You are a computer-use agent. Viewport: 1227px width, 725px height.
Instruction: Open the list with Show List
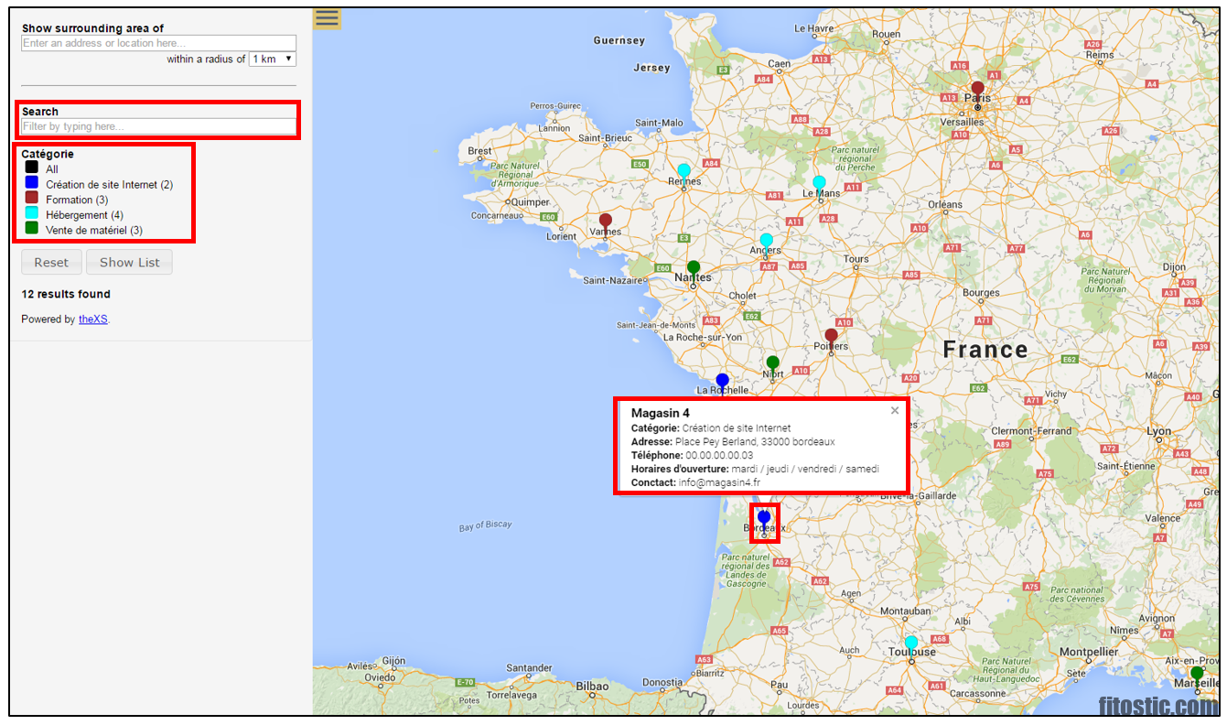point(129,262)
